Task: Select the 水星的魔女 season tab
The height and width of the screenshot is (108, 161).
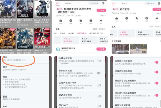Action: (82, 33)
